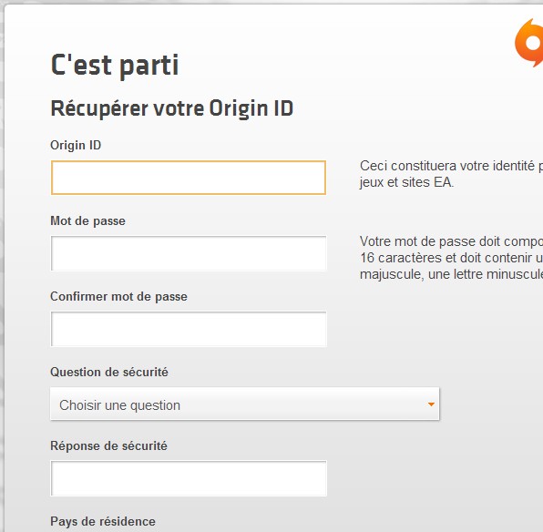
Task: Click the Réponse de sécurité input box
Action: [x=189, y=478]
